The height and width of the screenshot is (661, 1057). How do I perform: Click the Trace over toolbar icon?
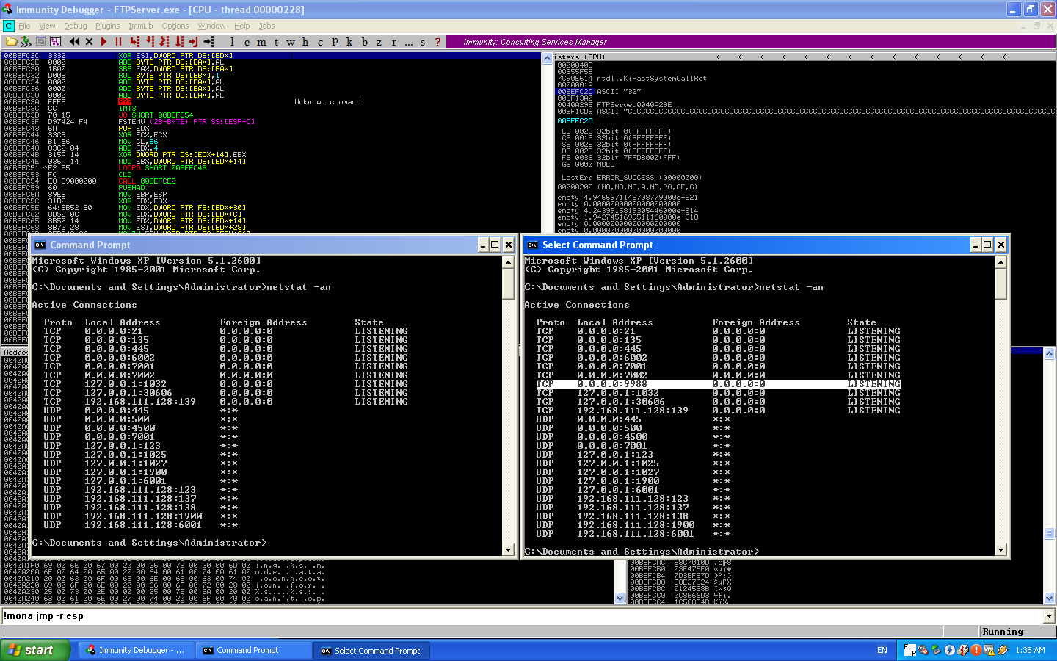[180, 42]
